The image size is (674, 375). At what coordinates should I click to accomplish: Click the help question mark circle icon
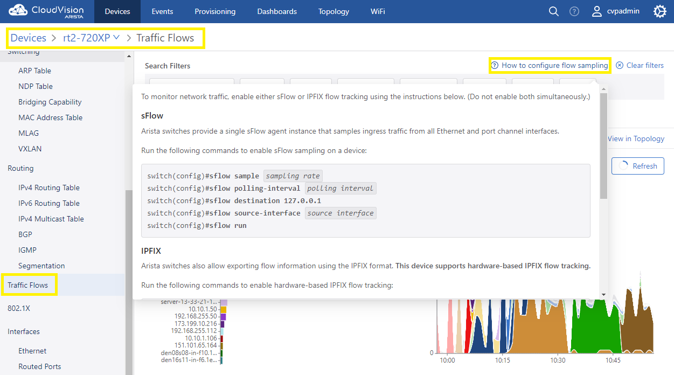click(574, 11)
